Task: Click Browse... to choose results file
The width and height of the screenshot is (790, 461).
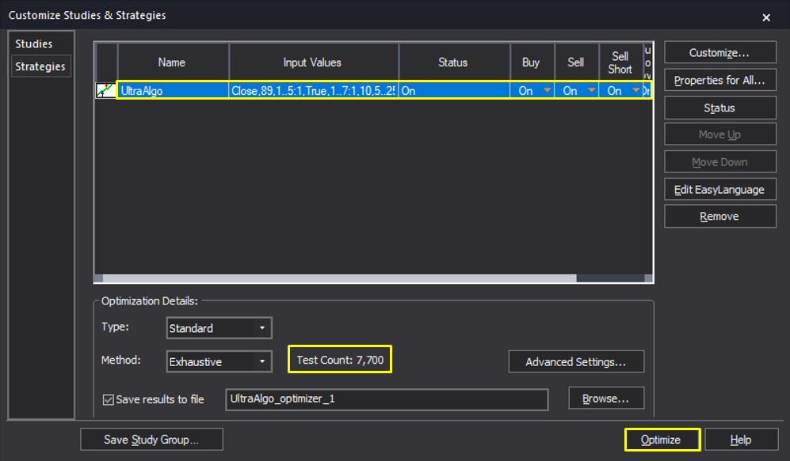Action: [x=606, y=399]
